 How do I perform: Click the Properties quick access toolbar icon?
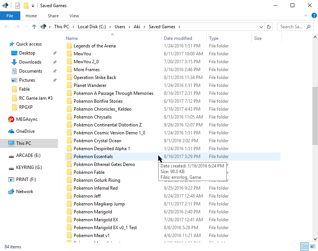tap(17, 6)
